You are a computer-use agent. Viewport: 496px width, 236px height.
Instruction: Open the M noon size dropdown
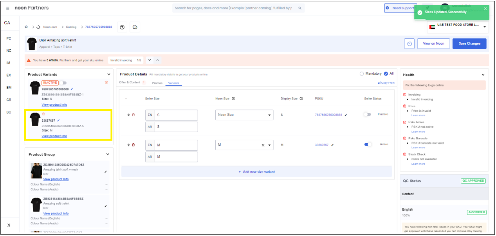point(270,145)
